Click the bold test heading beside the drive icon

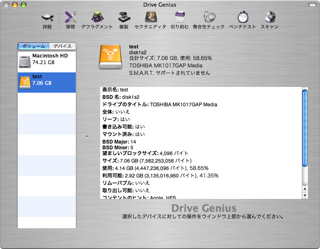tap(134, 47)
